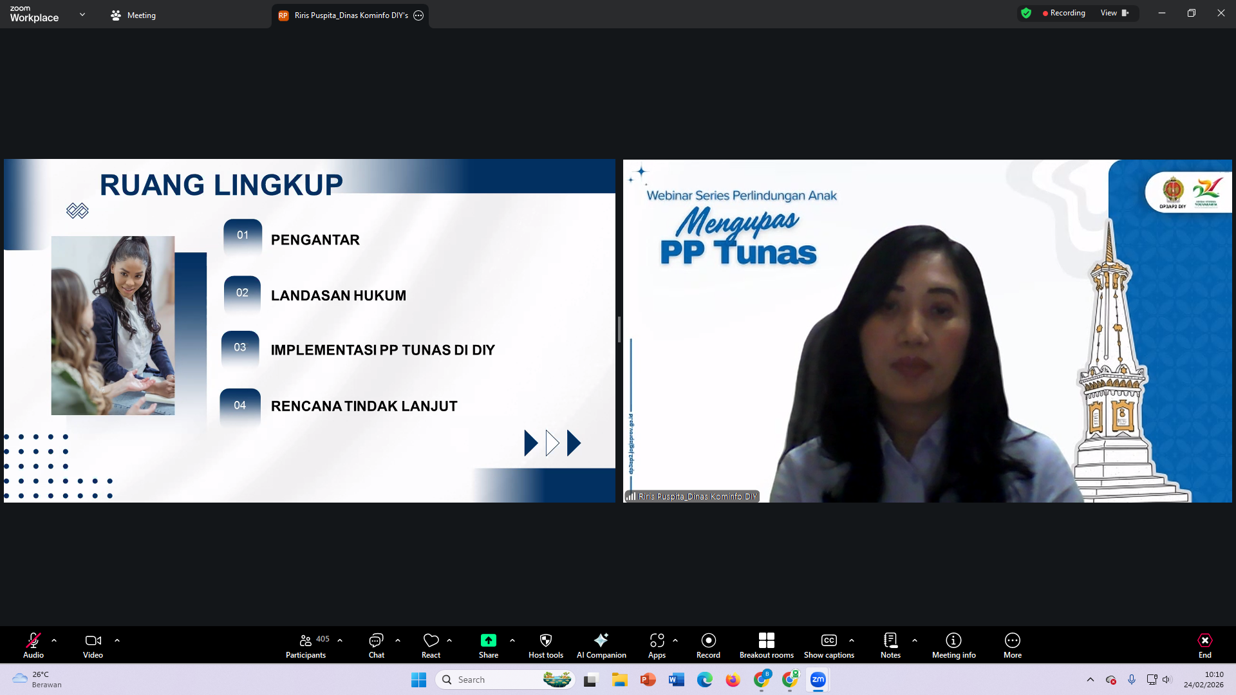
Task: Select the Riris Puspita_Dinas Kominfo DIY's tab
Action: point(350,15)
